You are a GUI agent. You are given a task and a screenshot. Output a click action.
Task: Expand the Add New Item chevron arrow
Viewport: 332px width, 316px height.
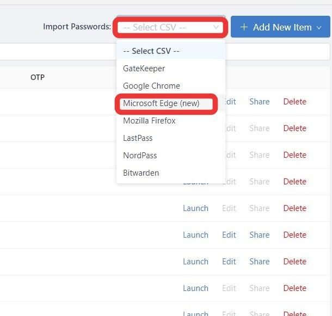tap(319, 28)
